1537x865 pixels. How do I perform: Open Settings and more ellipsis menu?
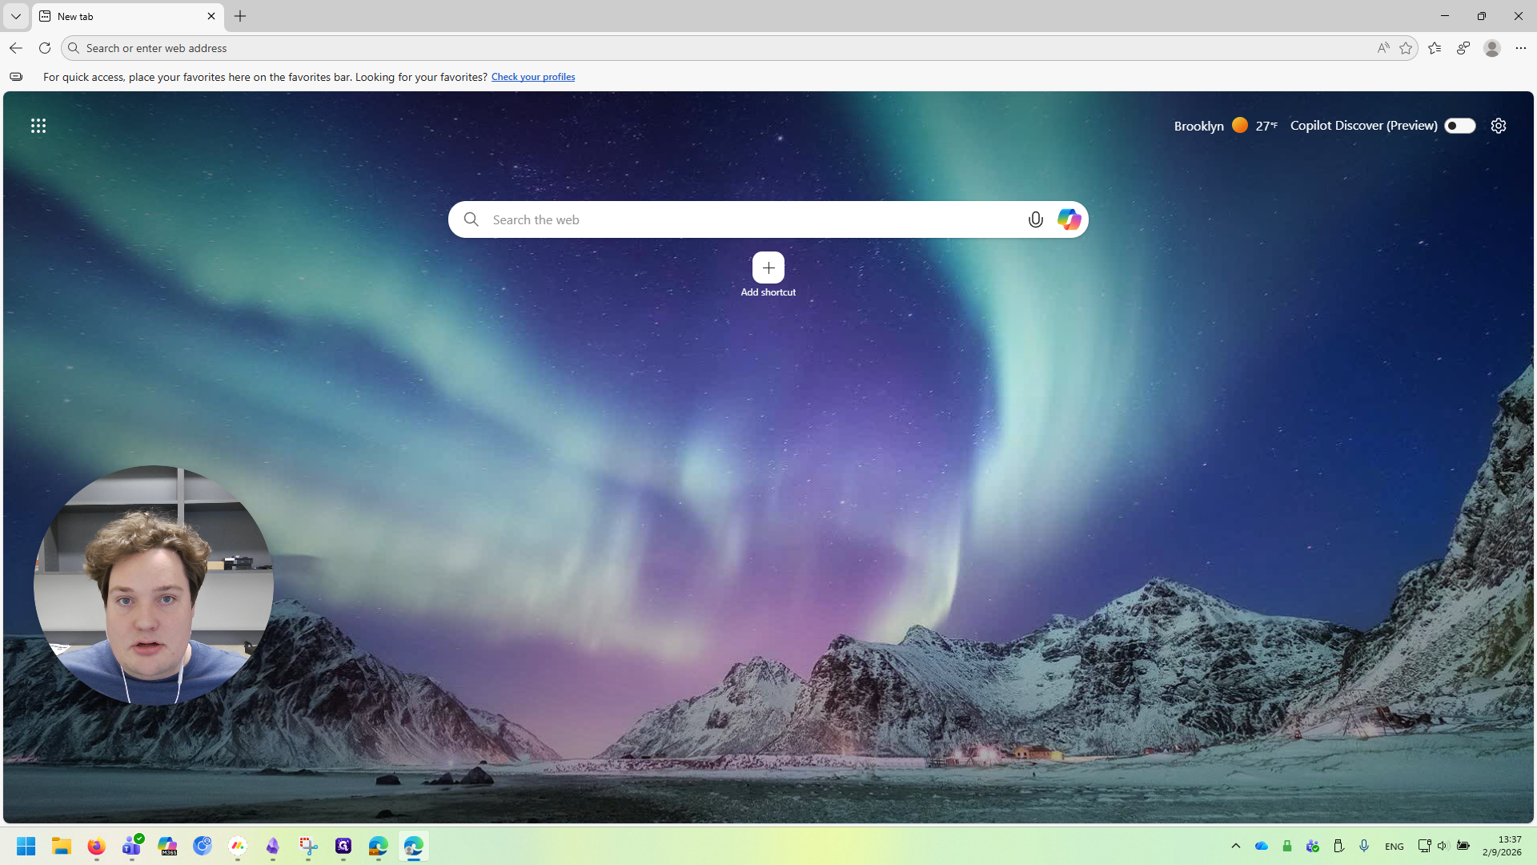tap(1521, 48)
